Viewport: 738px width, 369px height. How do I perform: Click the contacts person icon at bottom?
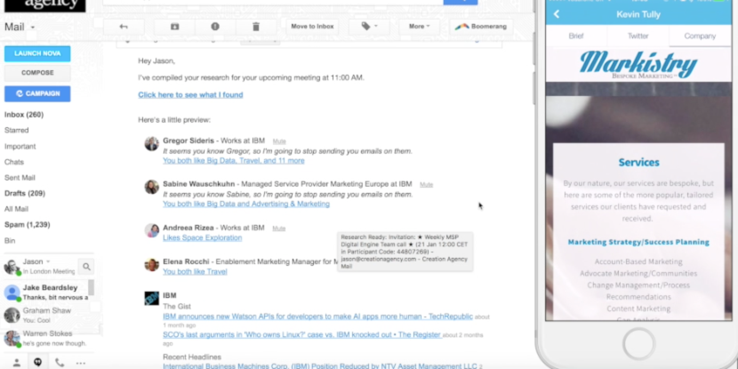16,363
